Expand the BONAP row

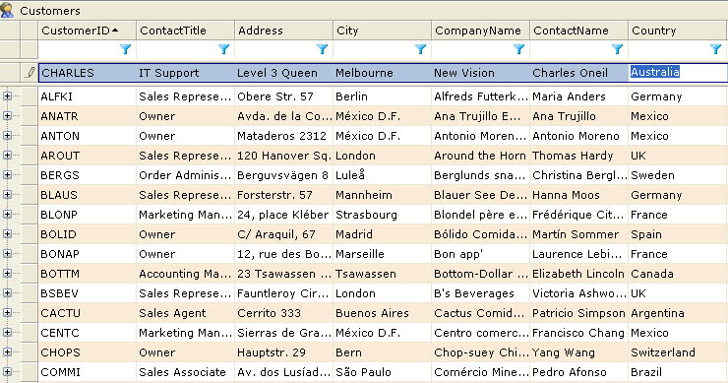coord(7,253)
